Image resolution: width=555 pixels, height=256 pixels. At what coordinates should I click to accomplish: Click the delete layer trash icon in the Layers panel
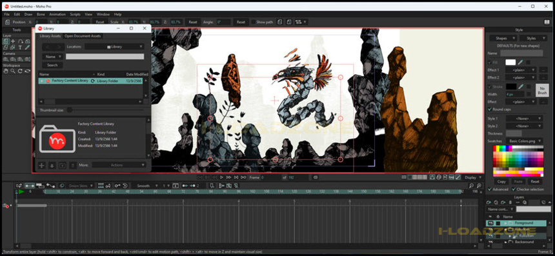click(510, 202)
